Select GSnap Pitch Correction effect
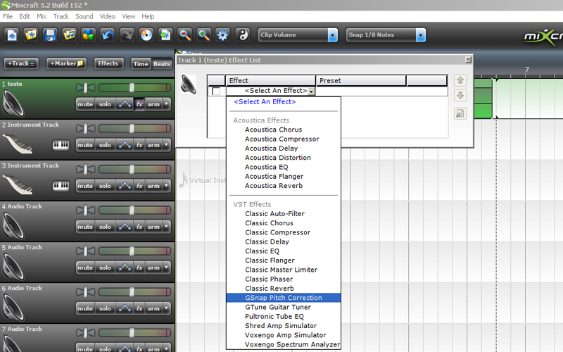The height and width of the screenshot is (352, 563). (x=284, y=298)
